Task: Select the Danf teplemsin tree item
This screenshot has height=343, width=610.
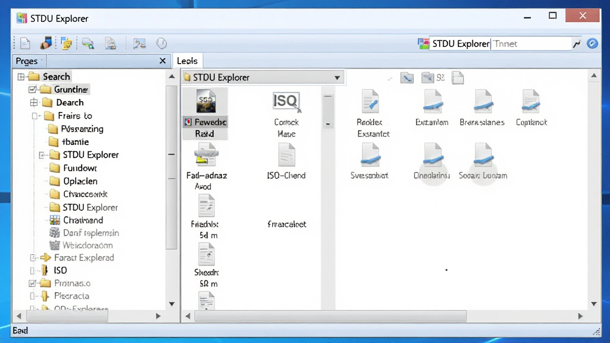Action: (x=84, y=233)
